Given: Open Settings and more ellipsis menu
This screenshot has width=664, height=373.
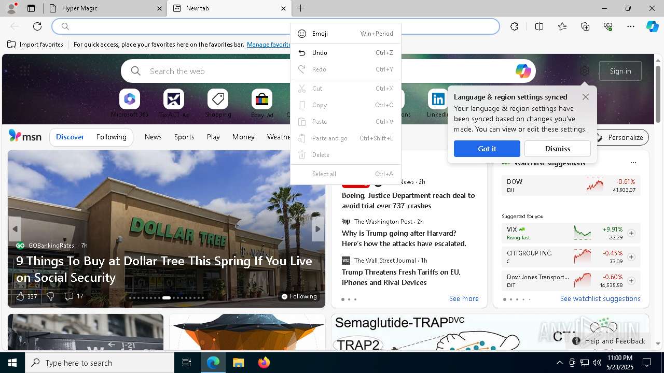Looking at the screenshot, I should 631,26.
